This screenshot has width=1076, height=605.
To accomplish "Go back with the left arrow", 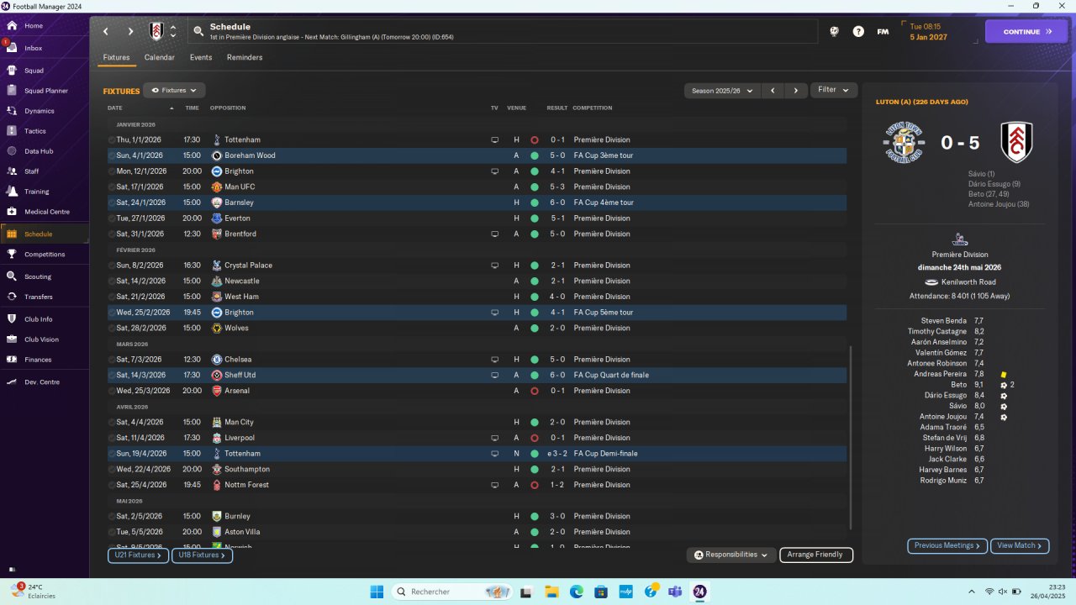I will click(x=106, y=32).
